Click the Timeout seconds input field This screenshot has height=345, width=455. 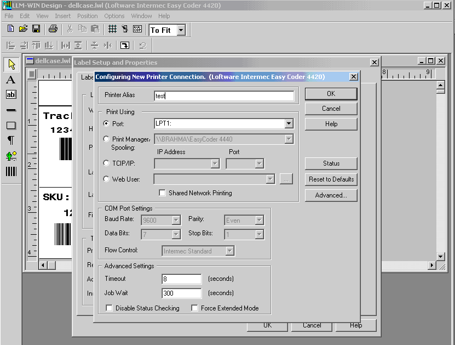181,279
